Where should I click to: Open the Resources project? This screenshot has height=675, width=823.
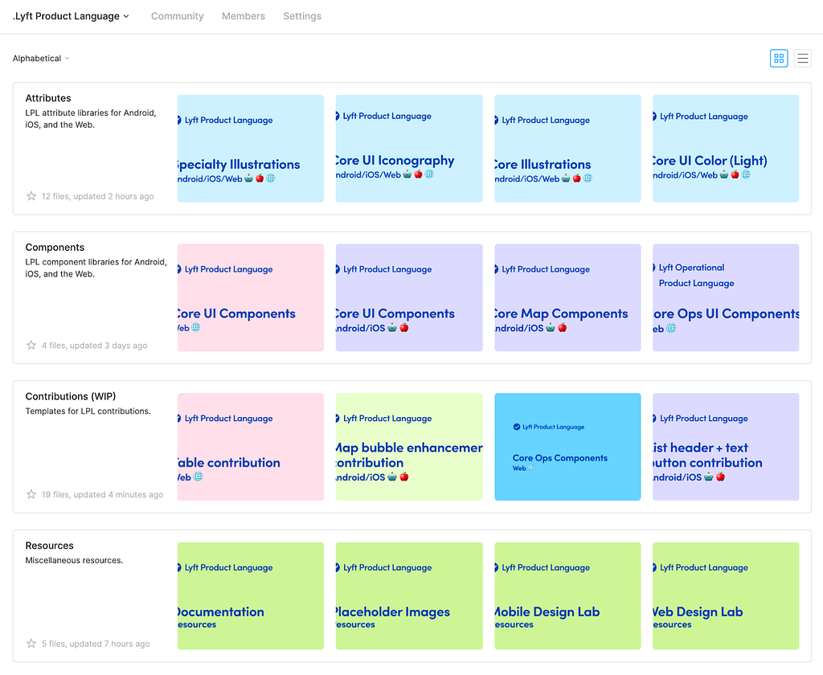(49, 546)
